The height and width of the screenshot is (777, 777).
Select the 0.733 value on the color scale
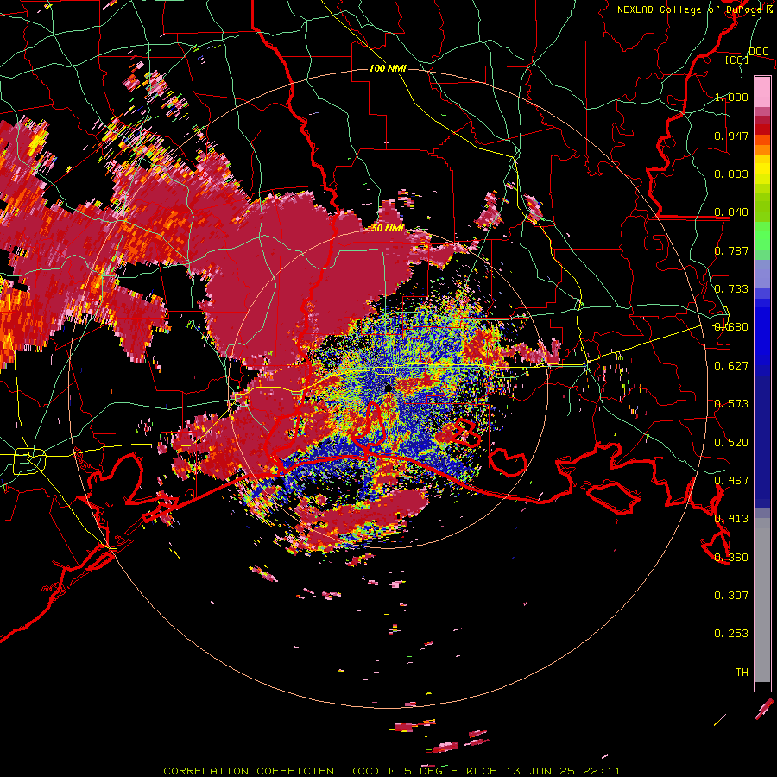(731, 289)
